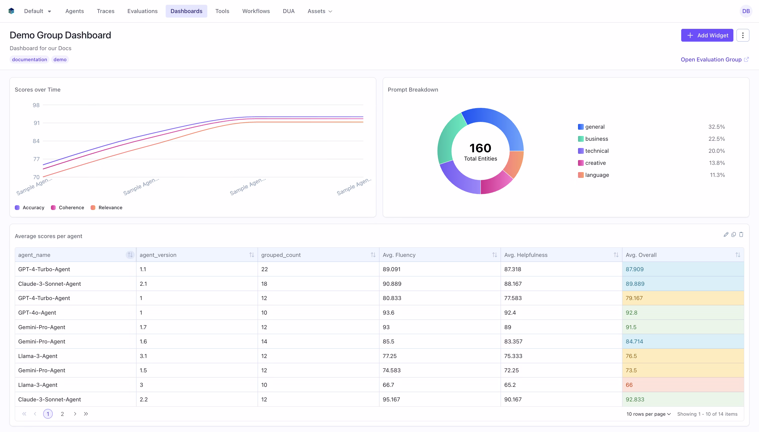This screenshot has width=759, height=432.
Task: Duplicate the widget using the copy icon
Action: (x=733, y=234)
